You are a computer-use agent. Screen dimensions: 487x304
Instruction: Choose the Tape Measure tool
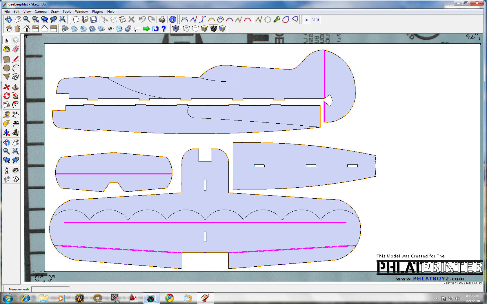7,115
